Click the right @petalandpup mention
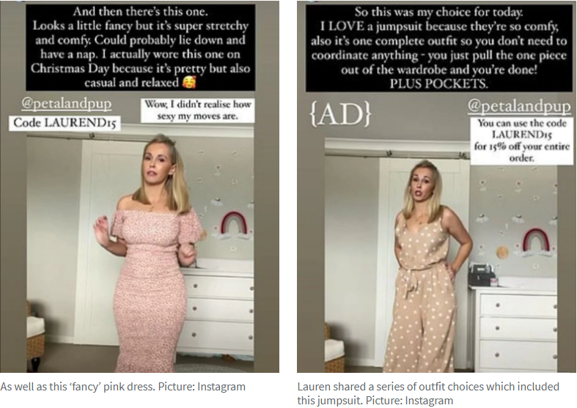Screen dimensions: 577x408 (519, 106)
